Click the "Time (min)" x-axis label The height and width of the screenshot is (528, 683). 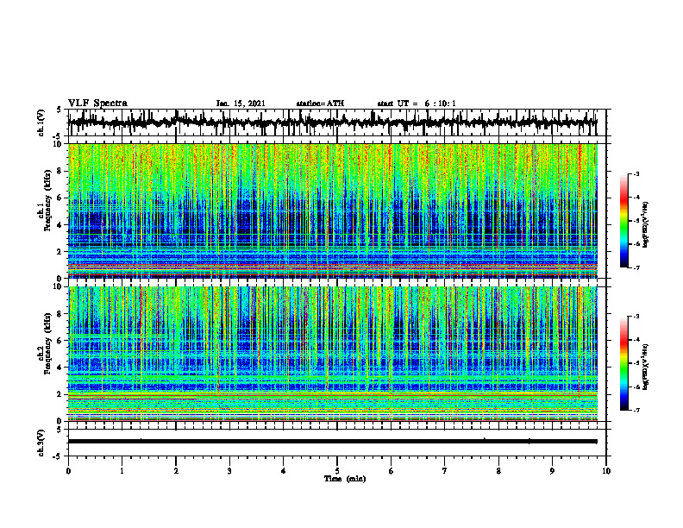coord(345,479)
